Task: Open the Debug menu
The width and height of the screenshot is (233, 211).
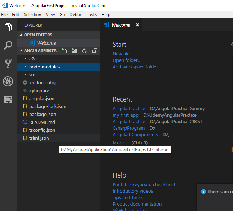Action: [x=76, y=15]
